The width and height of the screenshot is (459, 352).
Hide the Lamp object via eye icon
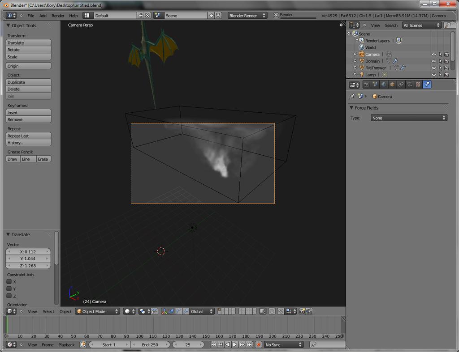(434, 75)
